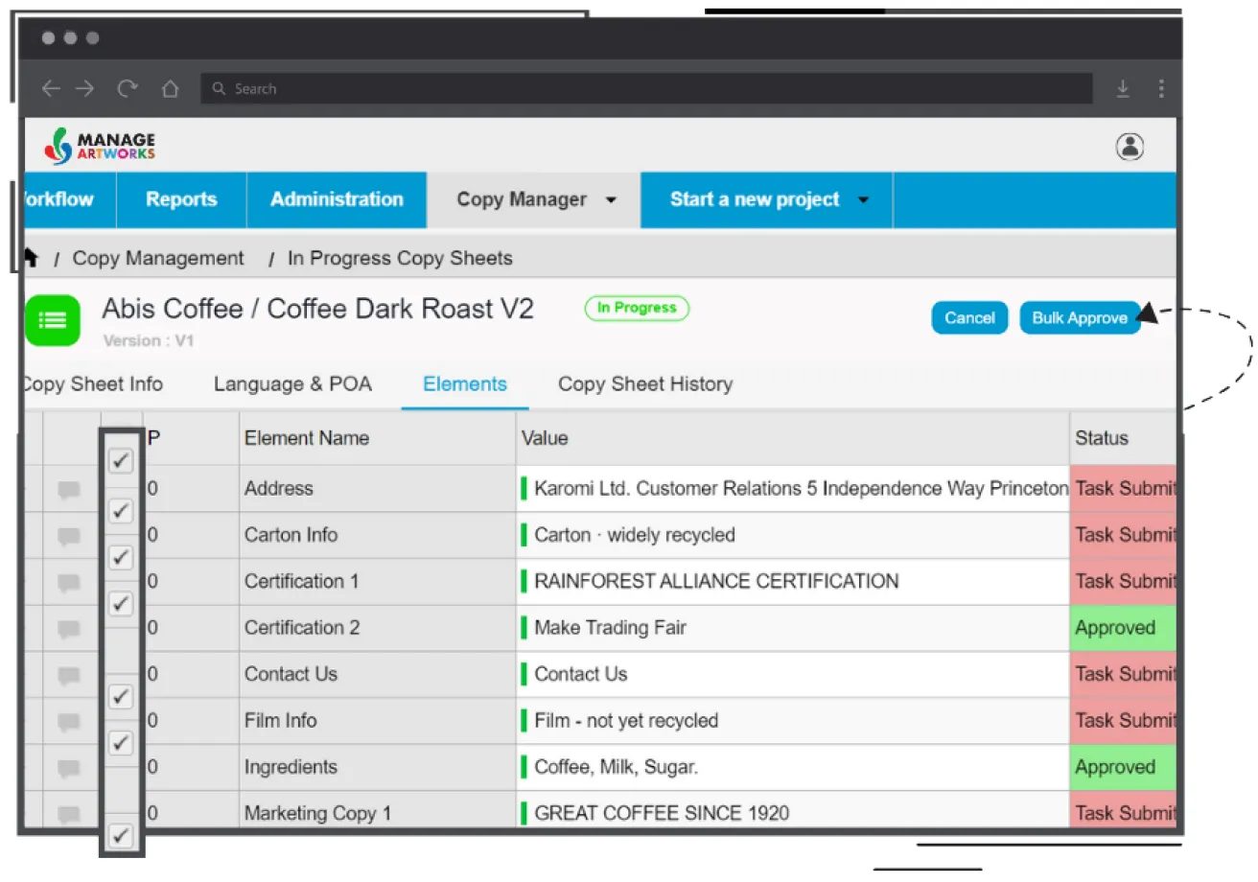Open the Administration menu
1258x882 pixels.
tap(337, 199)
